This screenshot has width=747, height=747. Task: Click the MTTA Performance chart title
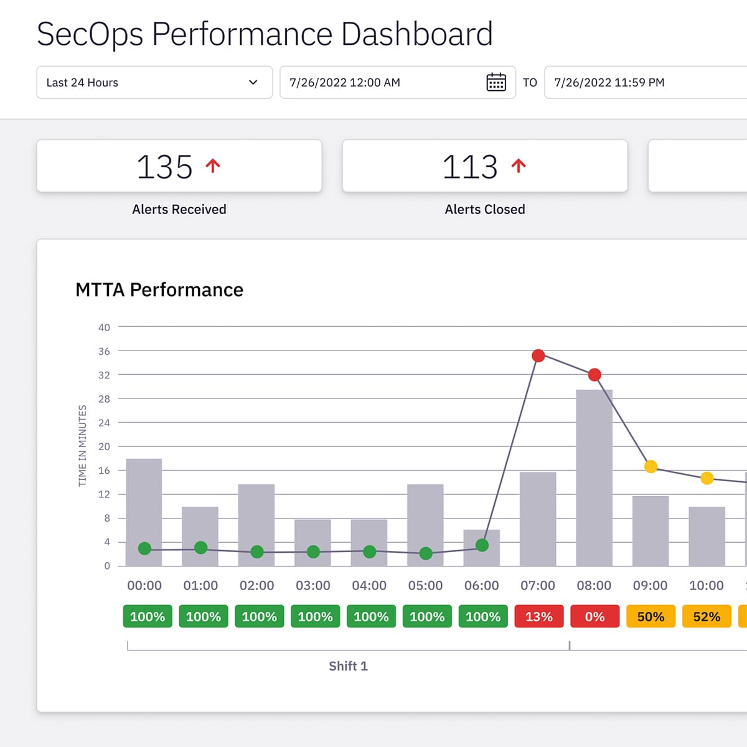(159, 289)
